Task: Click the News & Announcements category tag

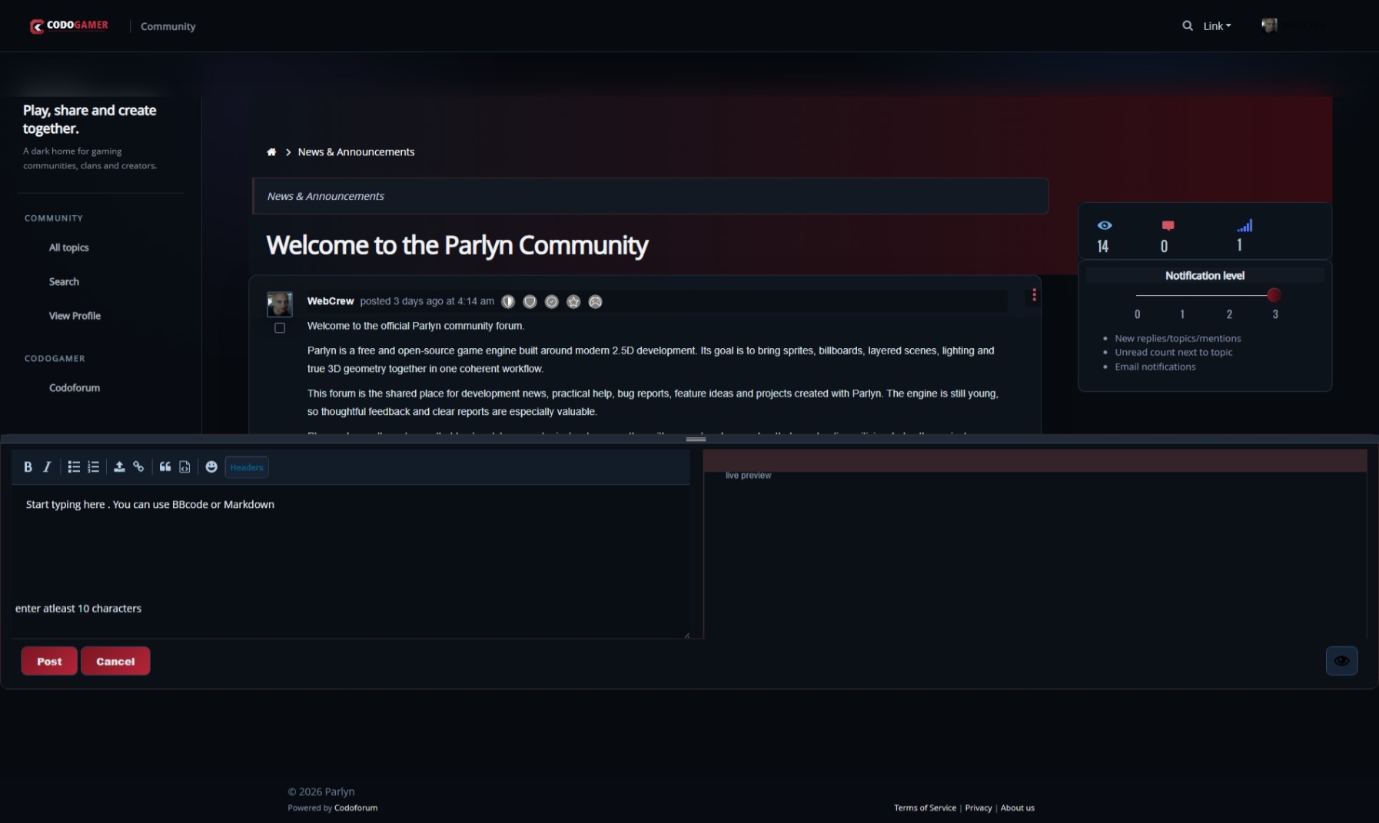Action: click(x=326, y=196)
